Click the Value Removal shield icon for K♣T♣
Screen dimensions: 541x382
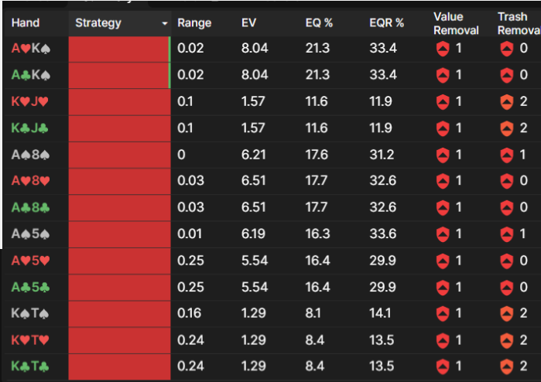pyautogui.click(x=443, y=367)
